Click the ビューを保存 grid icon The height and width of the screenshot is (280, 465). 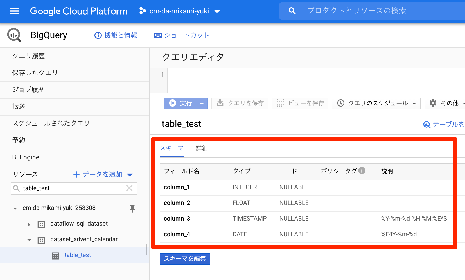(x=280, y=103)
